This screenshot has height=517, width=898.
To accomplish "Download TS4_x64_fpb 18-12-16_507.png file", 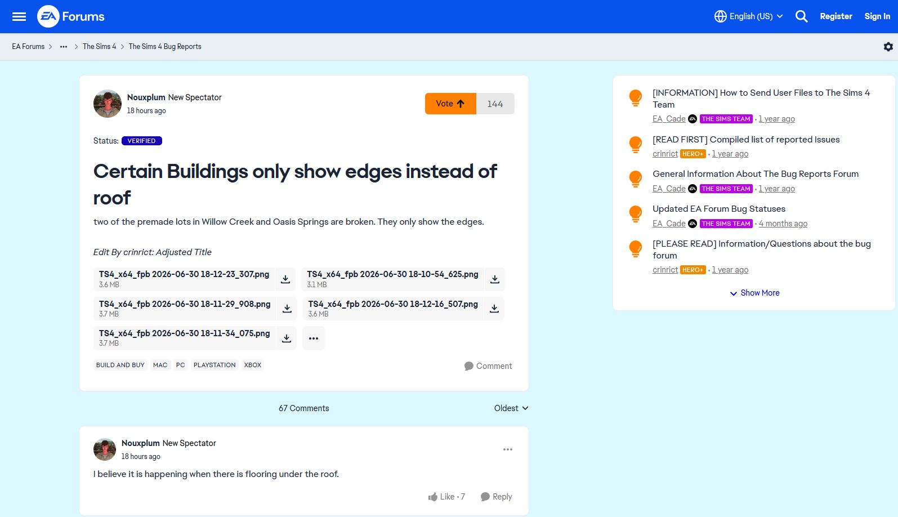I will pyautogui.click(x=494, y=309).
